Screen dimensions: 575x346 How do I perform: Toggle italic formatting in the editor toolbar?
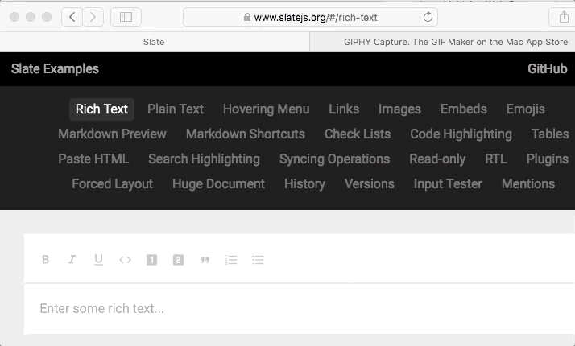pyautogui.click(x=72, y=259)
